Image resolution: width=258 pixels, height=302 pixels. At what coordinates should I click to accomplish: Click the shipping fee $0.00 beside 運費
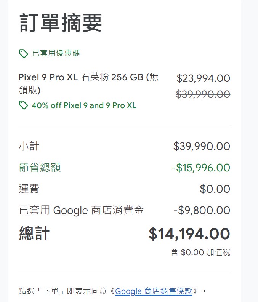[215, 189]
